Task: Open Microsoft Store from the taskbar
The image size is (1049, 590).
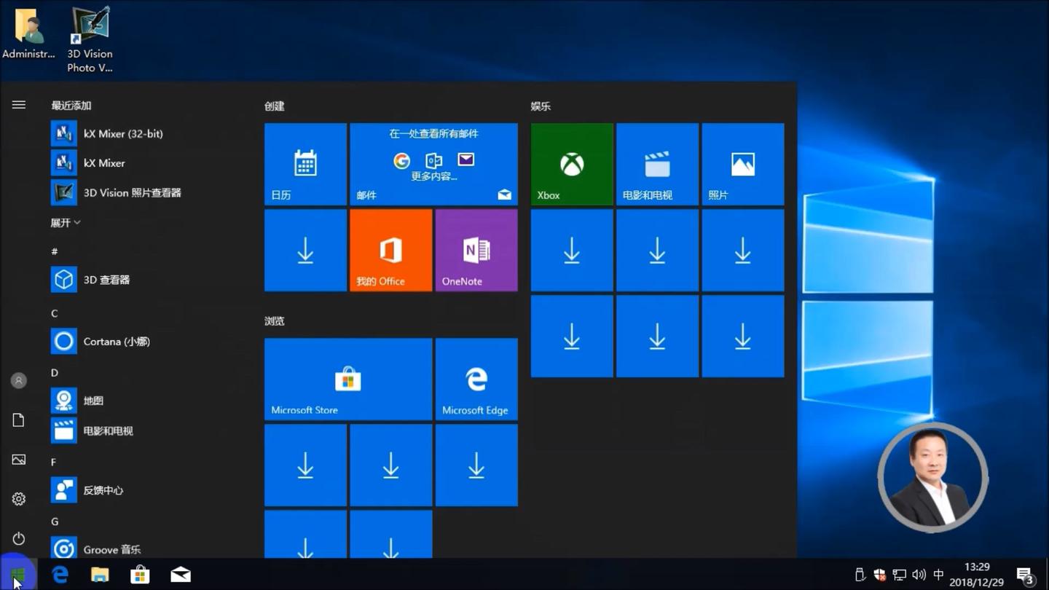Action: 140,575
